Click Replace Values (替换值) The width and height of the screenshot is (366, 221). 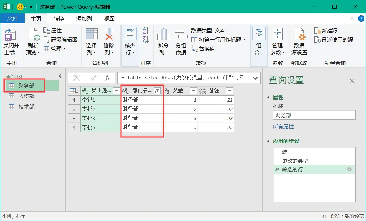click(203, 49)
